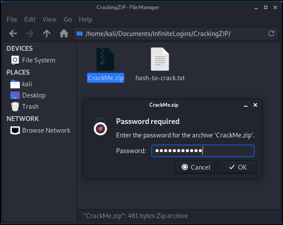The height and width of the screenshot is (225, 283).
Task: Cancel the password dialog
Action: 195,167
